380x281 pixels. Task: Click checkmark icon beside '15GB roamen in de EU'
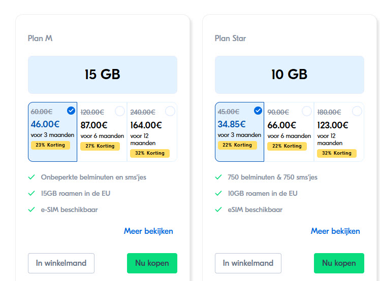31,193
